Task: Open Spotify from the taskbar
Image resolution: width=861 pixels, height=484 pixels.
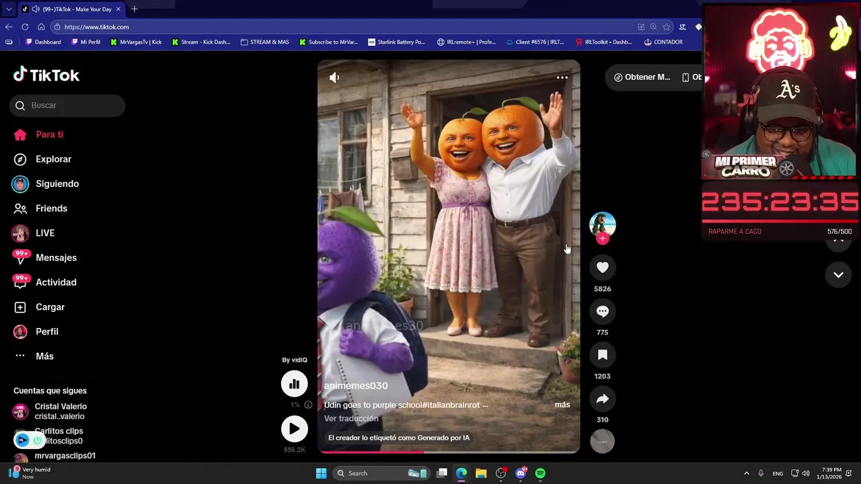Action: tap(540, 473)
